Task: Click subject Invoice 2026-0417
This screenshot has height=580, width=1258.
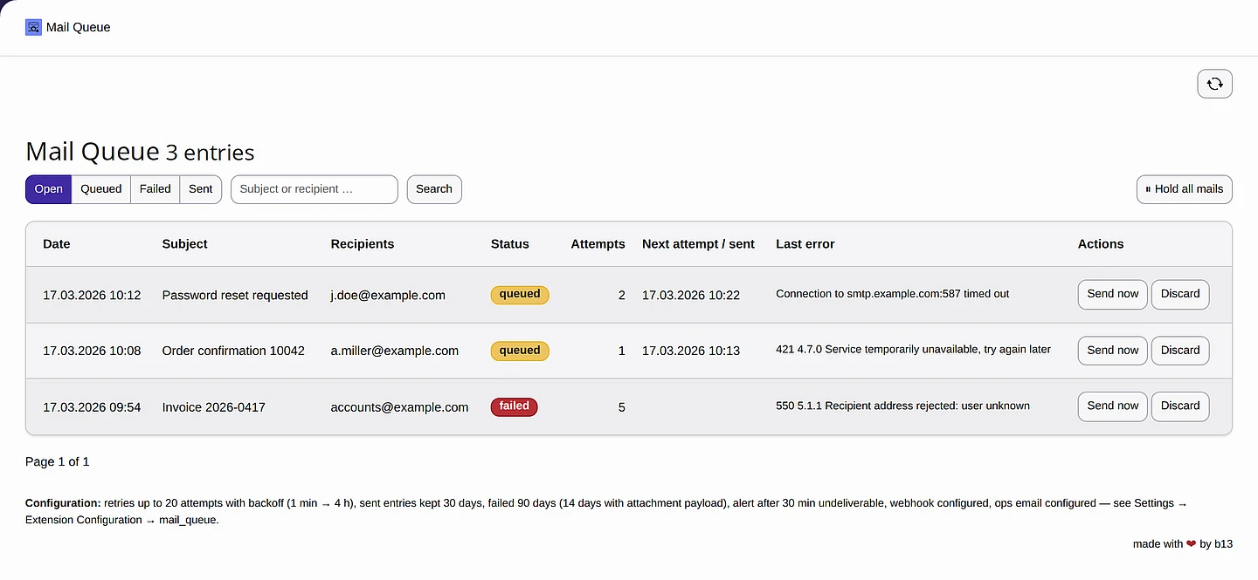Action: (214, 407)
